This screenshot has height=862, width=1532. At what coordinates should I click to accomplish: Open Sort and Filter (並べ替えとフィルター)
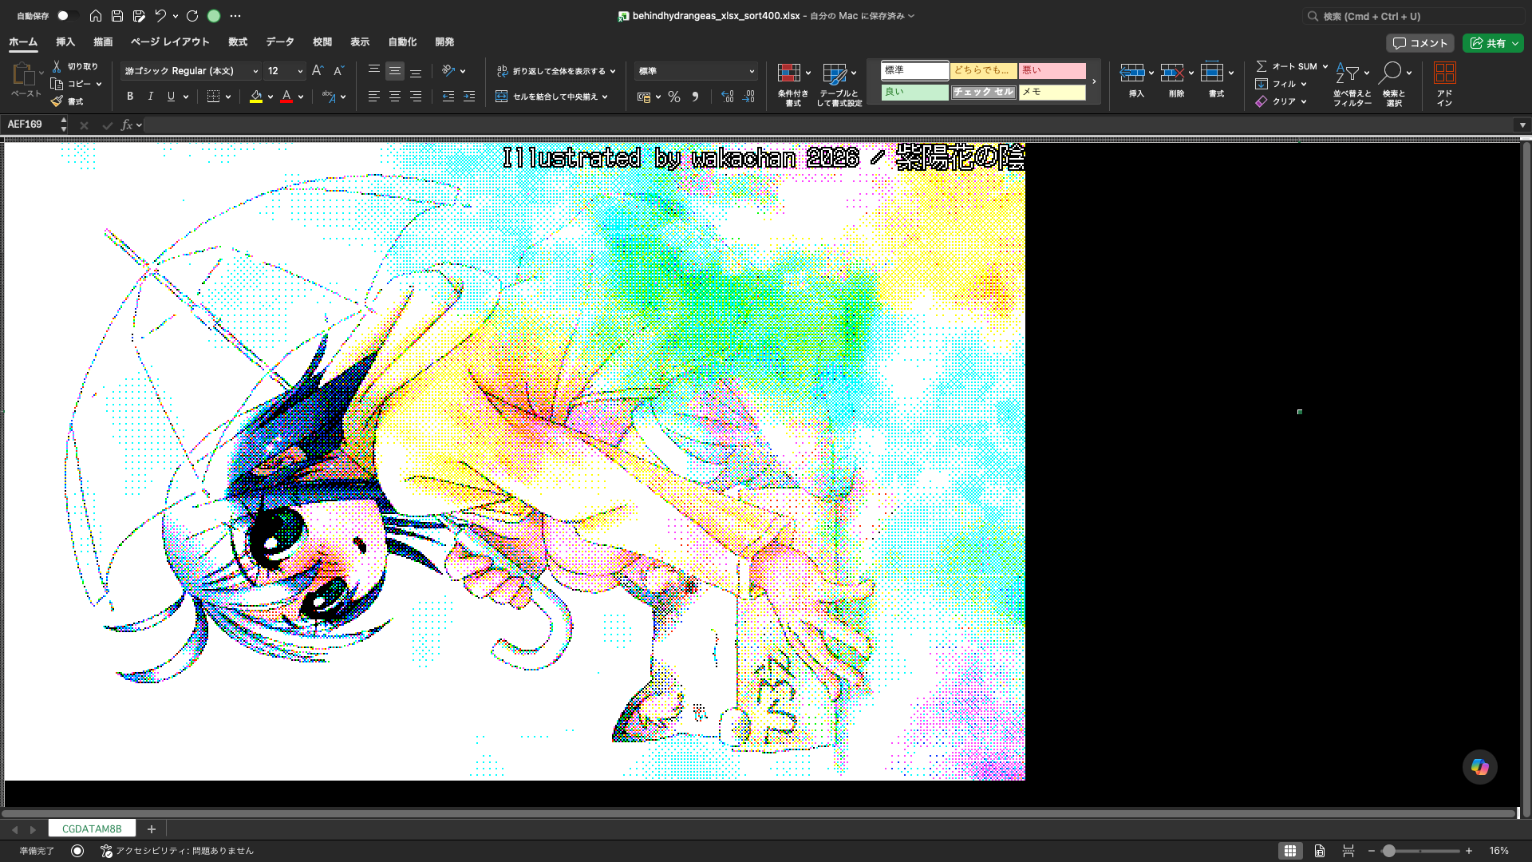pos(1352,84)
